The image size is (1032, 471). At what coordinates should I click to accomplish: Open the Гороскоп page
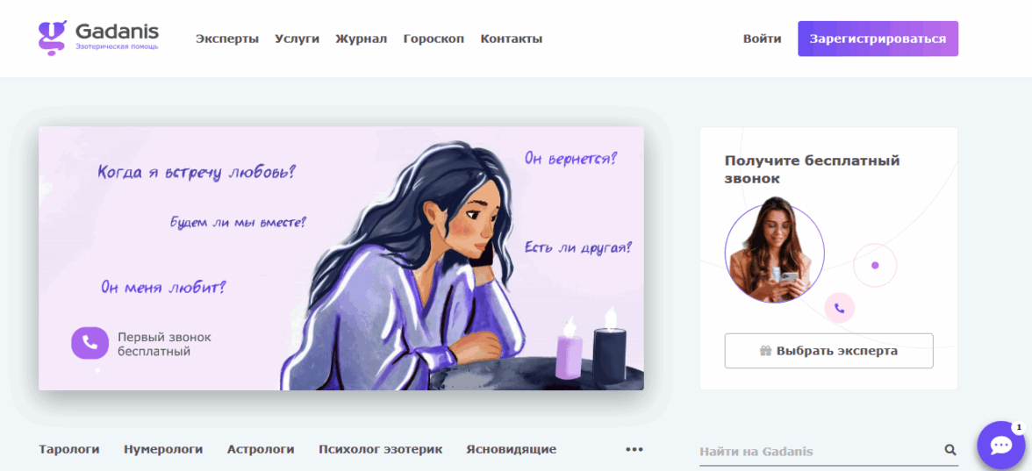(x=434, y=39)
